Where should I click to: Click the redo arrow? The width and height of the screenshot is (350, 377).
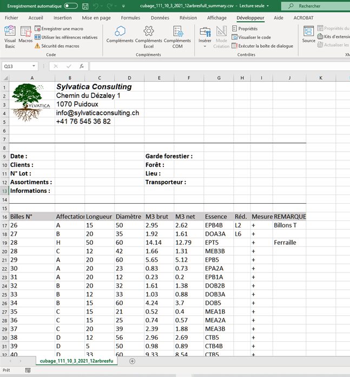(x=110, y=6)
